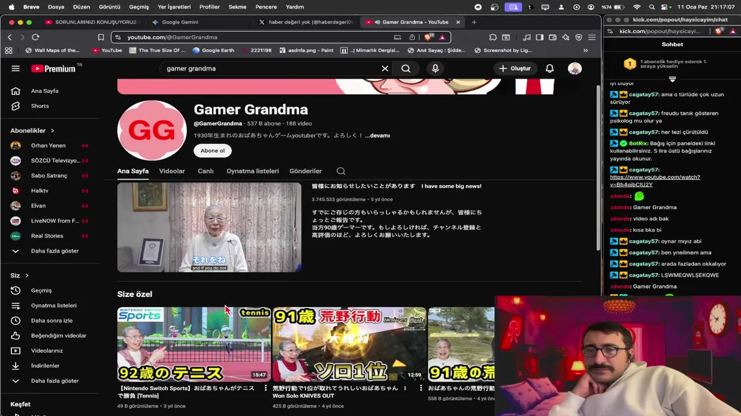Viewport: 741px width, 416px height.
Task: Show hidden bookmarks overflow chevron
Action: tap(585, 50)
